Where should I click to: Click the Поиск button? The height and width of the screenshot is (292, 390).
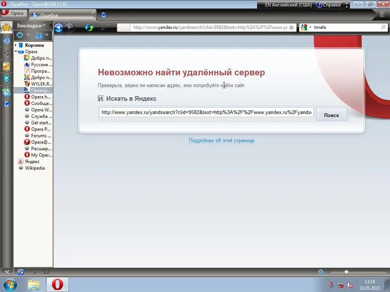331,115
